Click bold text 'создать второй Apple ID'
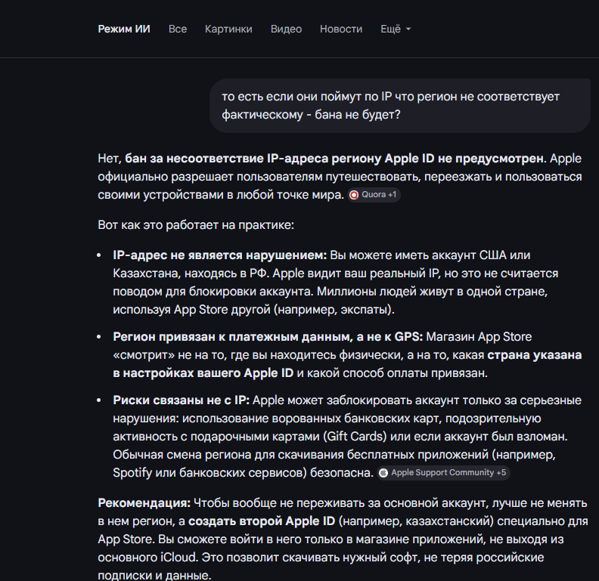The image size is (599, 581). (262, 521)
